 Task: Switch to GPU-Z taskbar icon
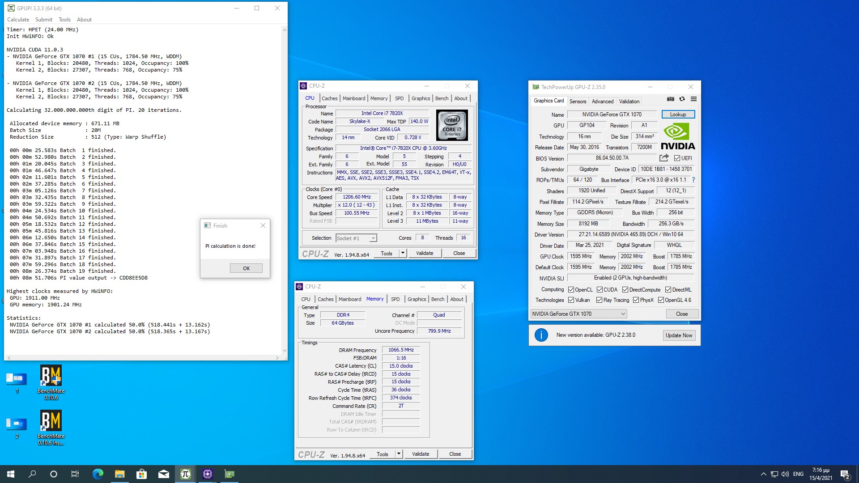[230, 474]
